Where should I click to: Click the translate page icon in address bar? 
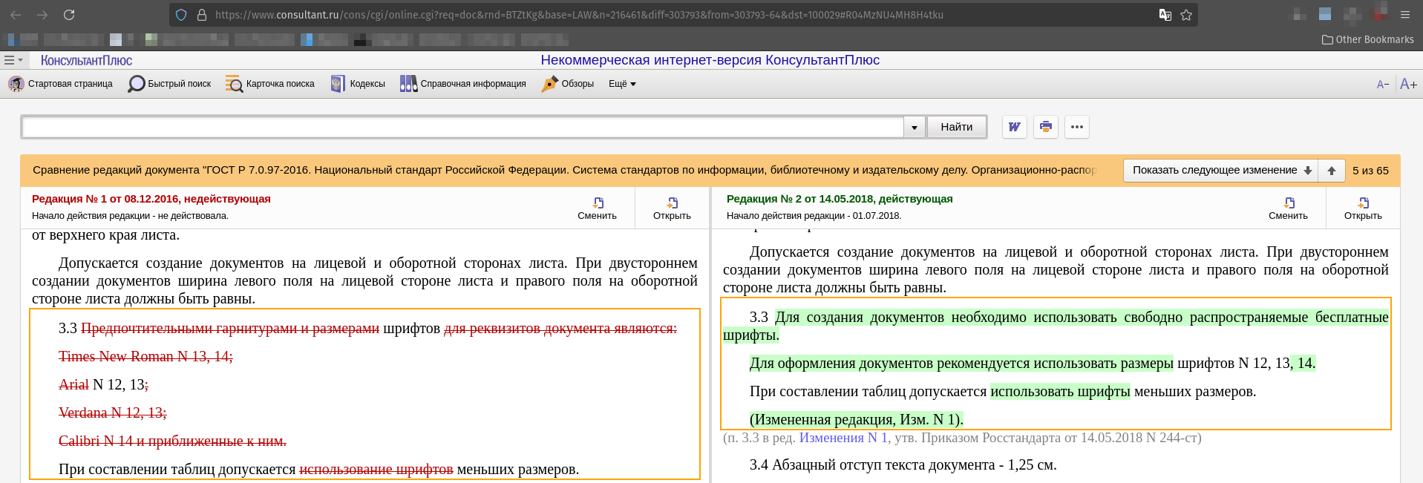pos(1165,15)
